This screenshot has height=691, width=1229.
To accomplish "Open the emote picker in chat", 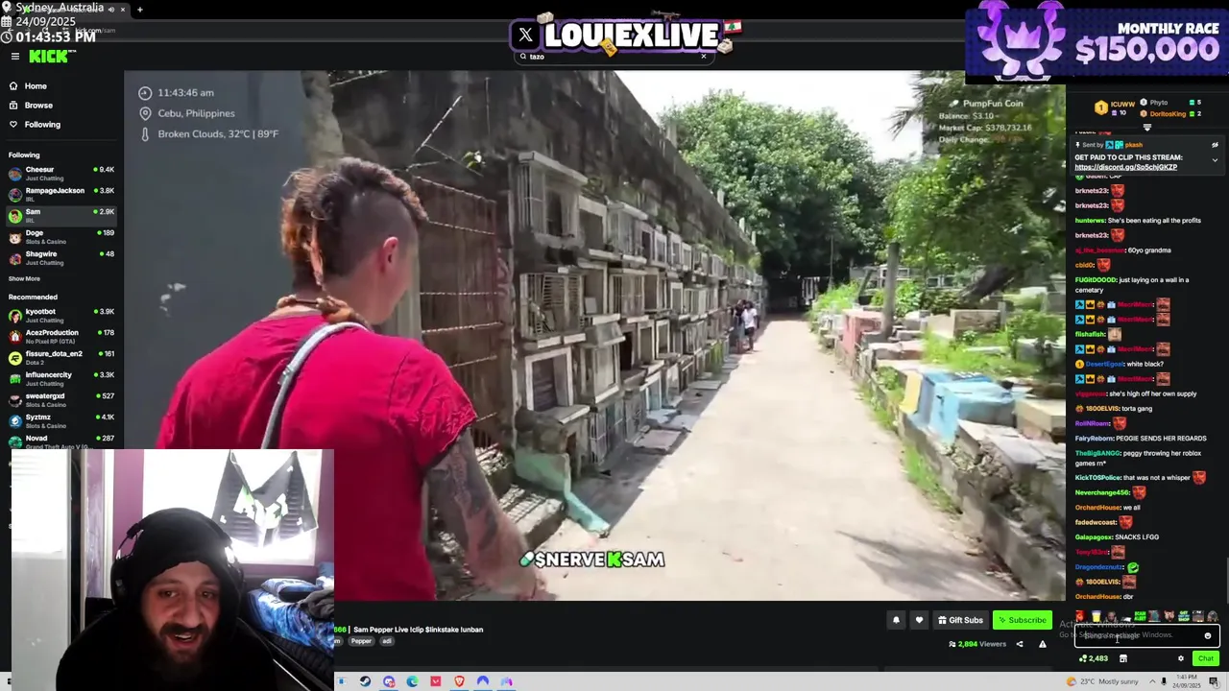I will coord(1208,635).
